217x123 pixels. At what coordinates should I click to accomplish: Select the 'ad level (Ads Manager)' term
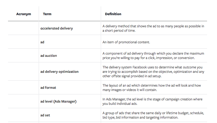pos(58,101)
